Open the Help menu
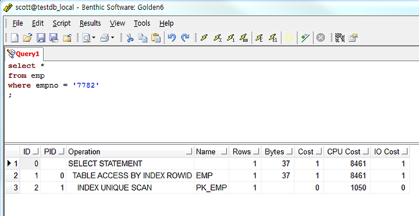 click(x=166, y=23)
